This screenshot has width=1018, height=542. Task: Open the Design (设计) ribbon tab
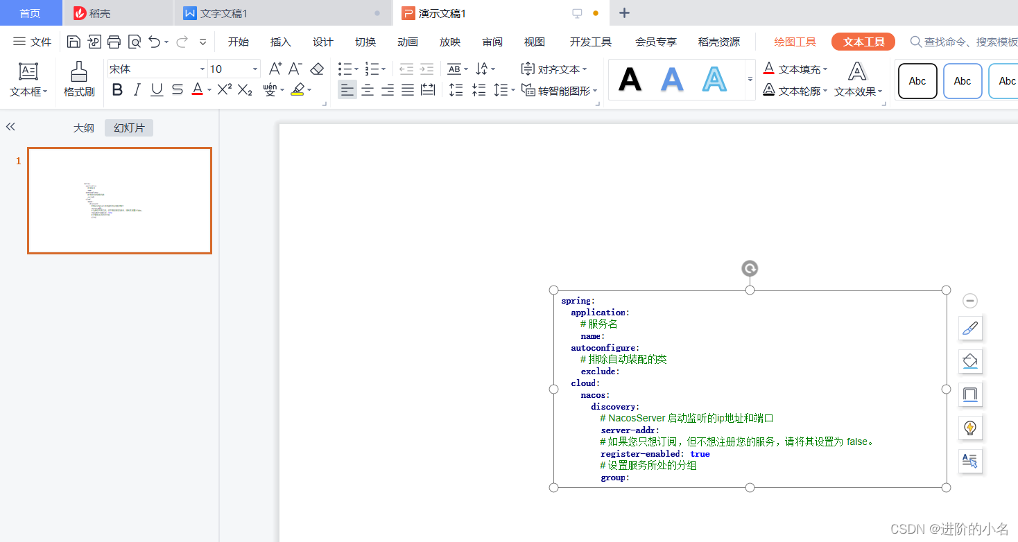click(x=322, y=42)
